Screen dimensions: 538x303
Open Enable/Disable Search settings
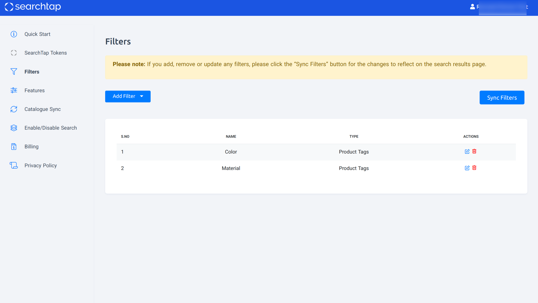click(x=51, y=128)
